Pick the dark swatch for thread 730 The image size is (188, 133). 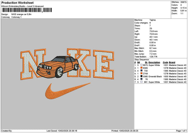(x=142, y=71)
